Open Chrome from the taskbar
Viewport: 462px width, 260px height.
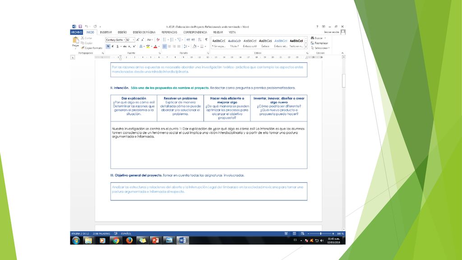[x=116, y=240]
